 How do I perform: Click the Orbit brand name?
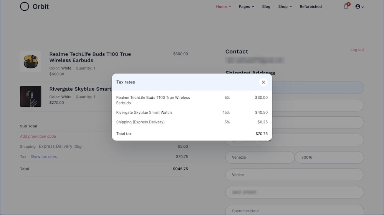[41, 7]
